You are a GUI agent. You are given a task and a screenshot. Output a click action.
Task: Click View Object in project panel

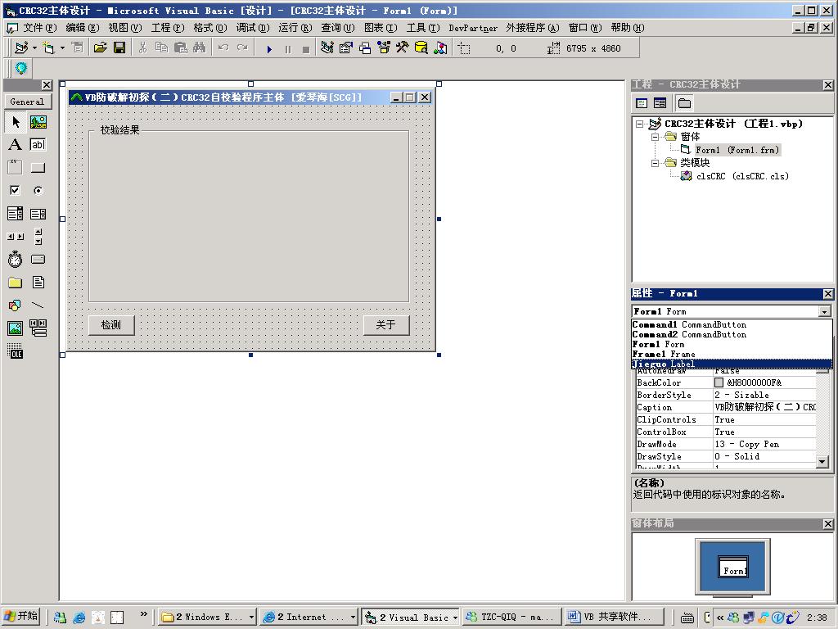point(660,103)
